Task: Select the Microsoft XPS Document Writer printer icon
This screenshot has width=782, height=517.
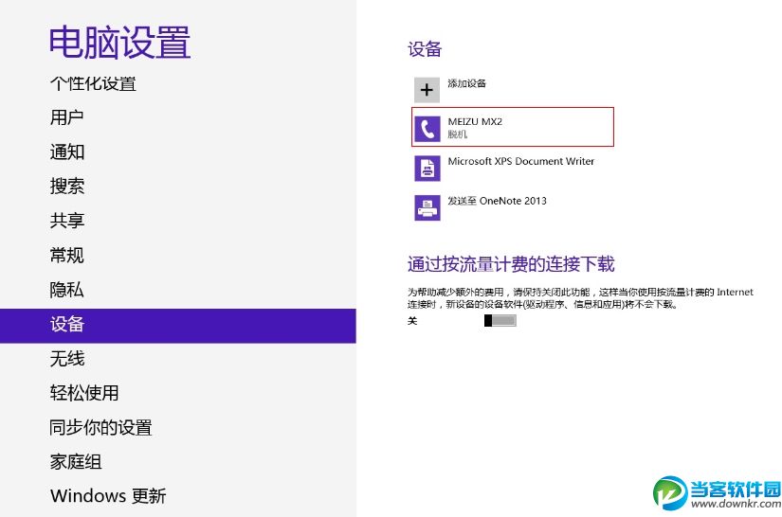Action: pyautogui.click(x=427, y=169)
